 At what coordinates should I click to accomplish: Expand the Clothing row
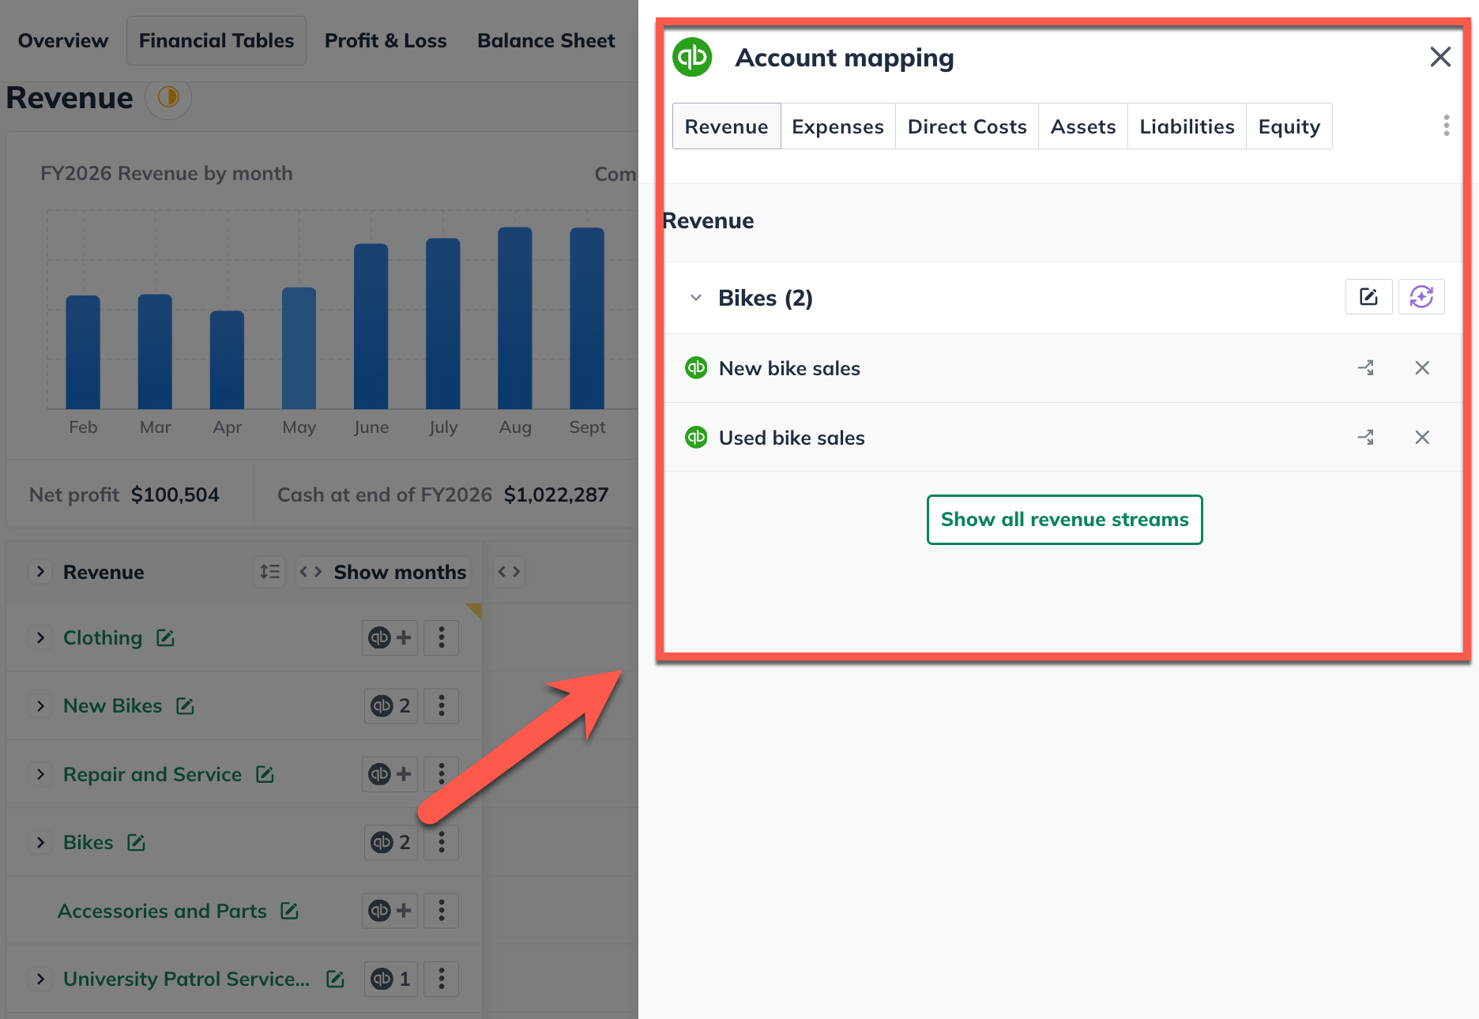coord(40,637)
